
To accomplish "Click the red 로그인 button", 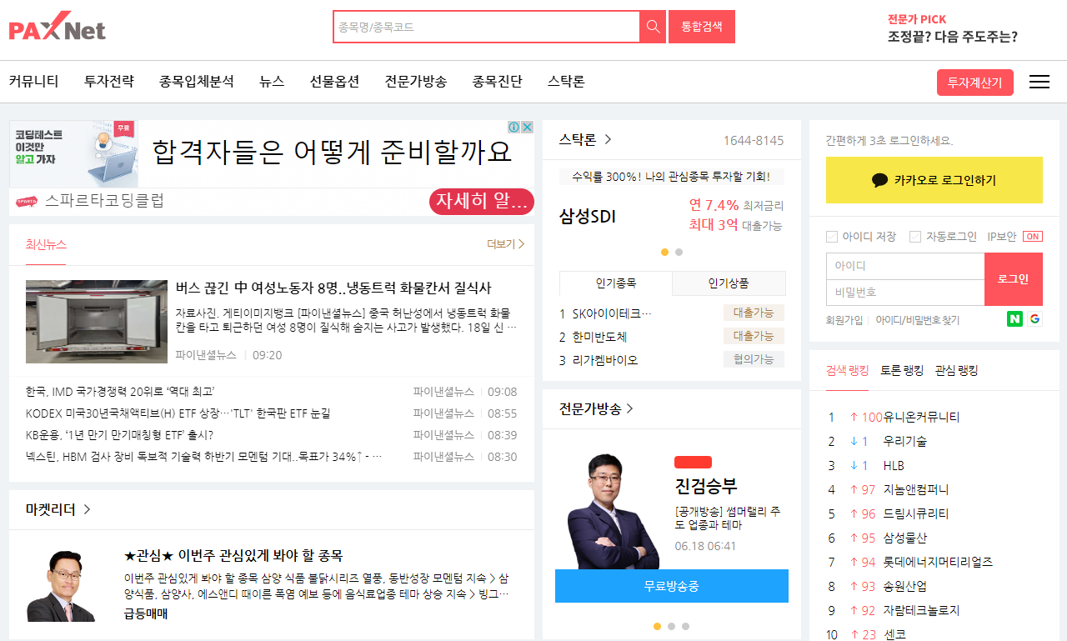I will tap(1014, 279).
